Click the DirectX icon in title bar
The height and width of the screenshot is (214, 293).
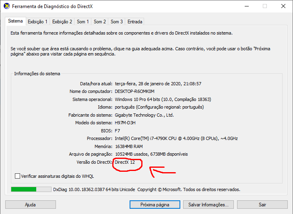point(7,6)
